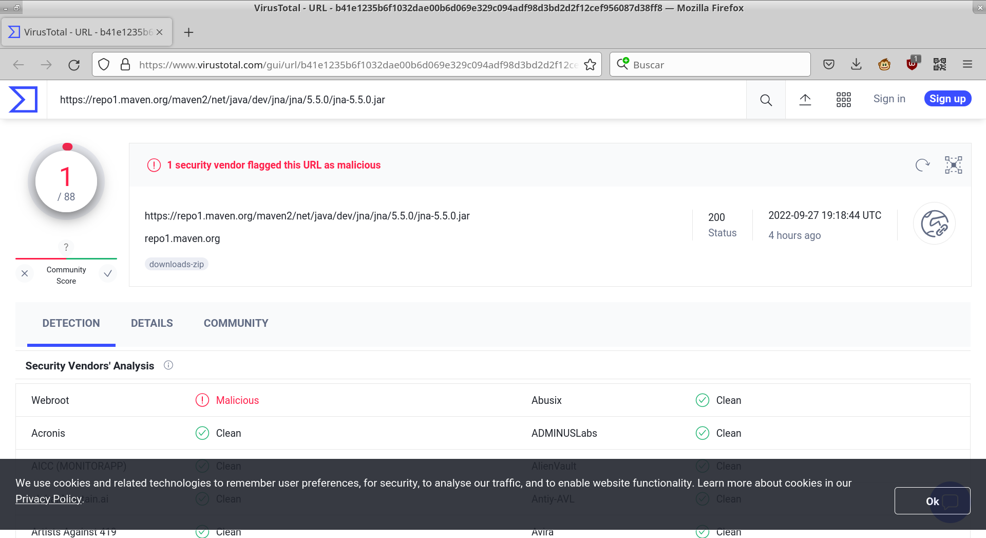Open Firefox downloads panel icon
The height and width of the screenshot is (538, 986).
[x=856, y=64]
